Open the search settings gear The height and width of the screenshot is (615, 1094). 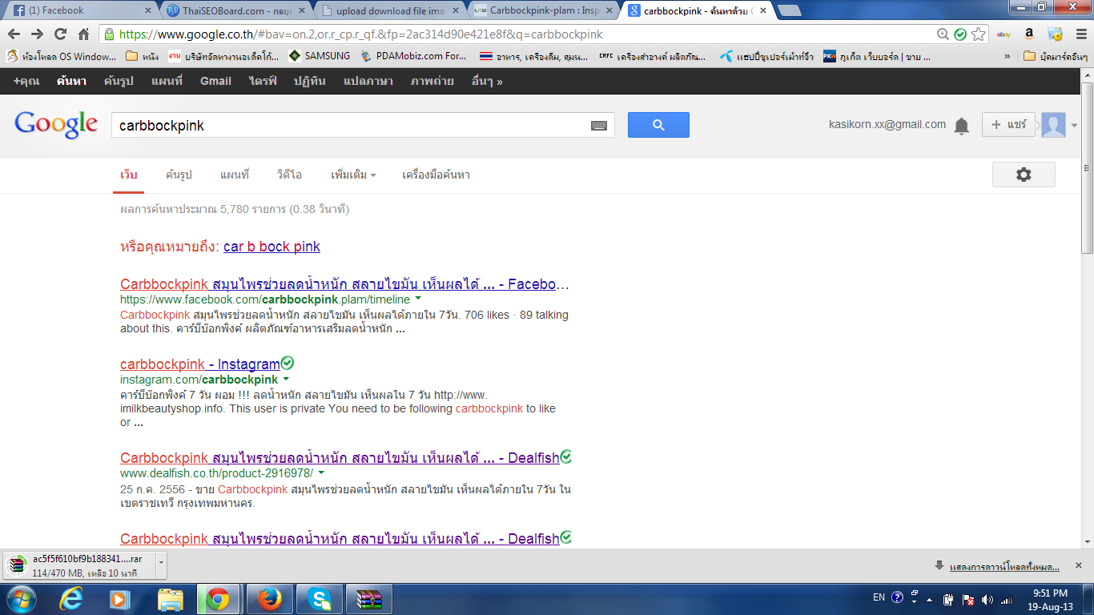pyautogui.click(x=1024, y=175)
